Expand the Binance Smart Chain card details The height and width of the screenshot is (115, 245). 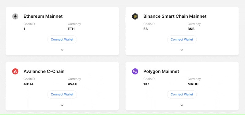pos(182,50)
